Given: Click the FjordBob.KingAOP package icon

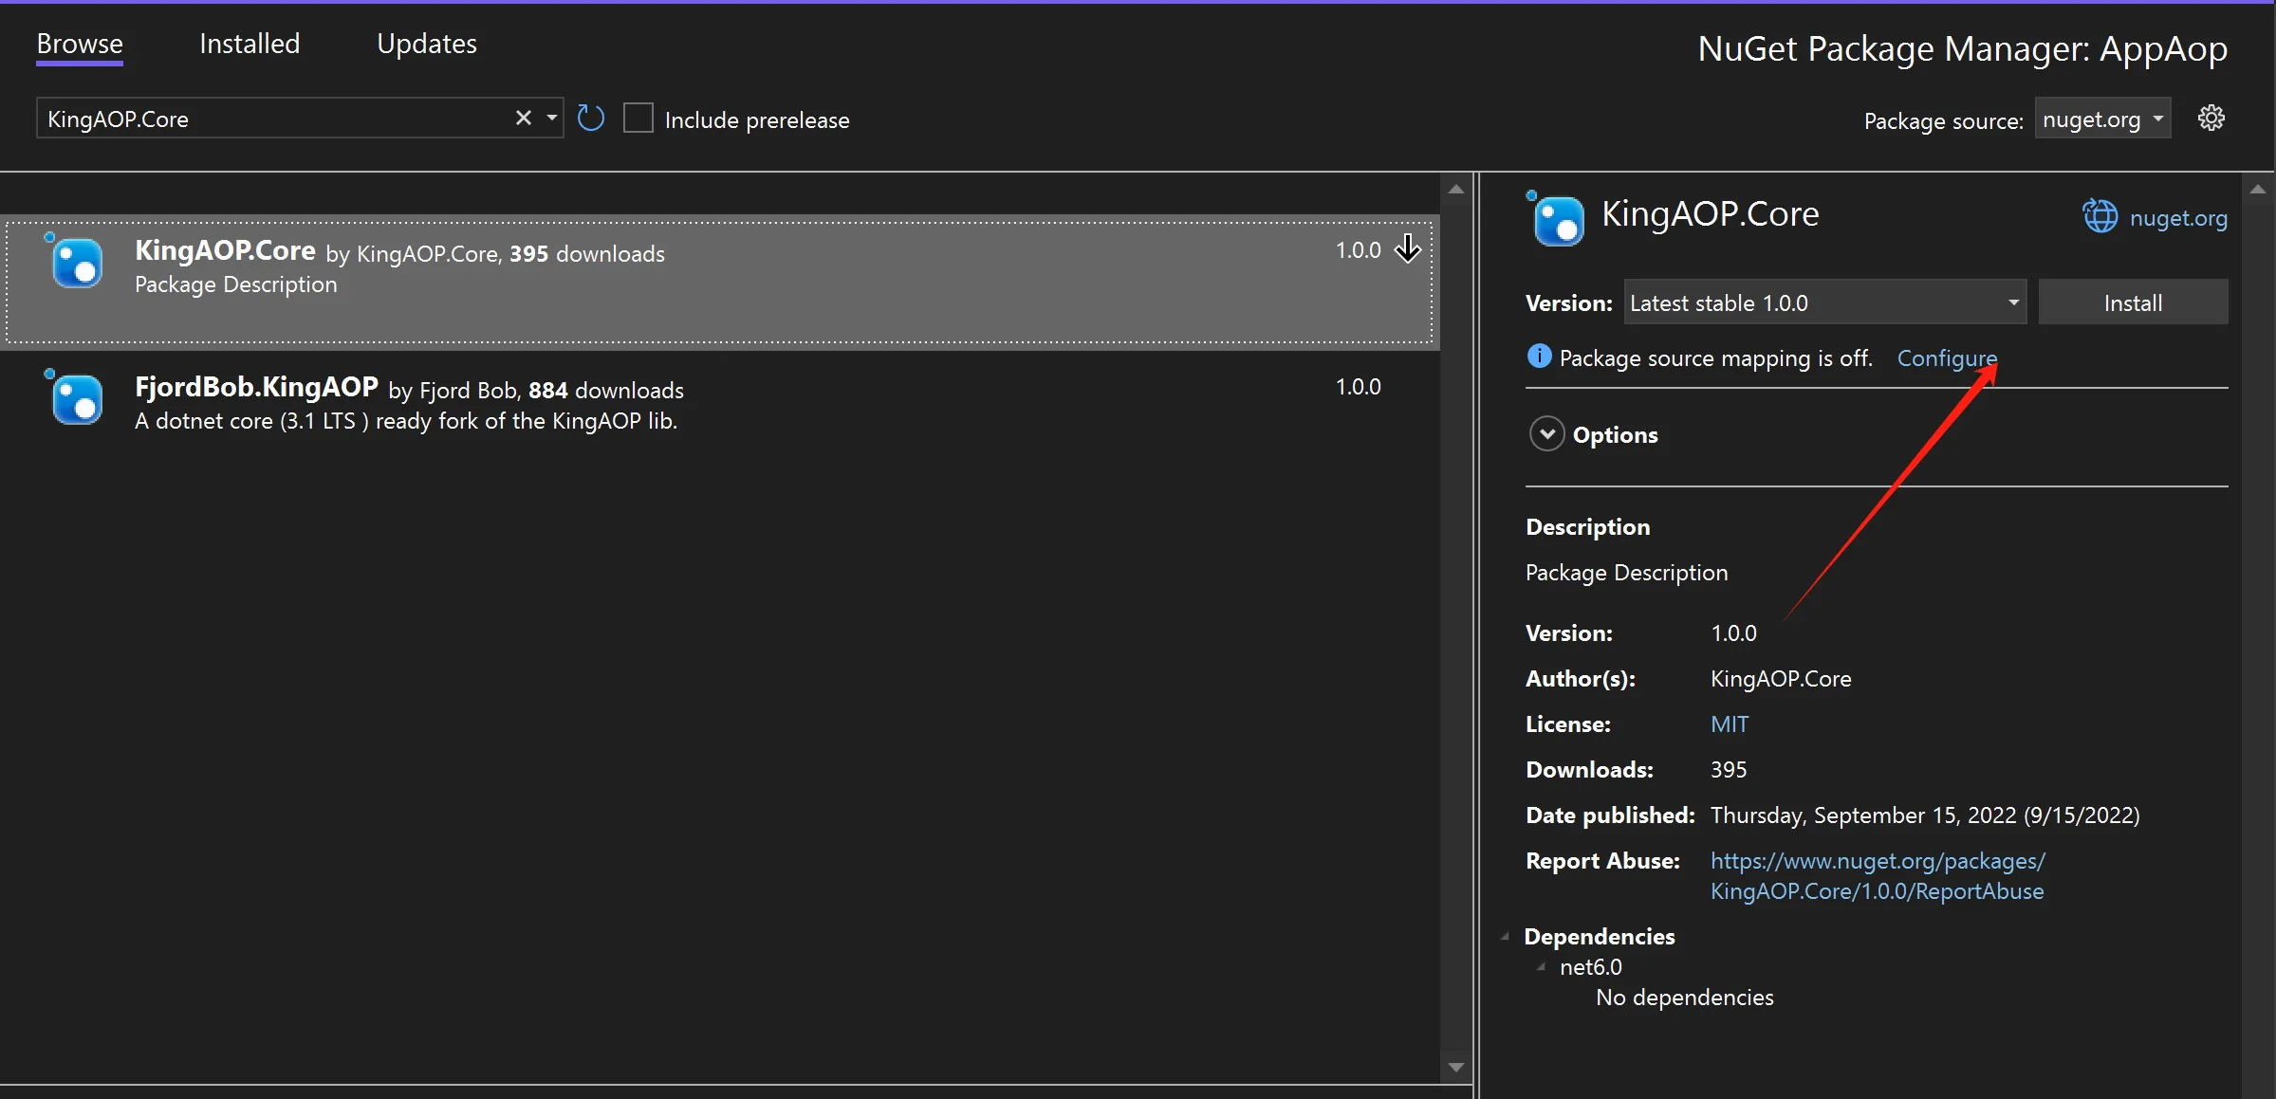Looking at the screenshot, I should coord(76,398).
